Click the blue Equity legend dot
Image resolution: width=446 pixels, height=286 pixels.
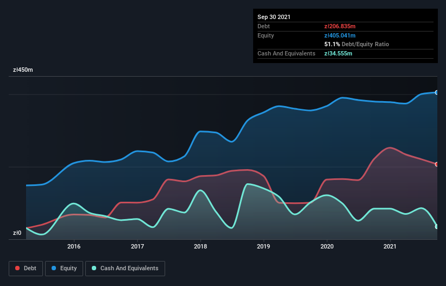click(54, 268)
